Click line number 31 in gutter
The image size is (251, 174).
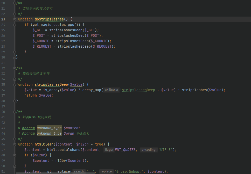point(3,63)
